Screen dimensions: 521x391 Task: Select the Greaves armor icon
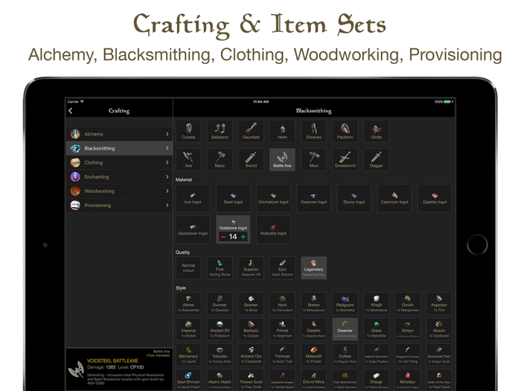[x=313, y=131]
